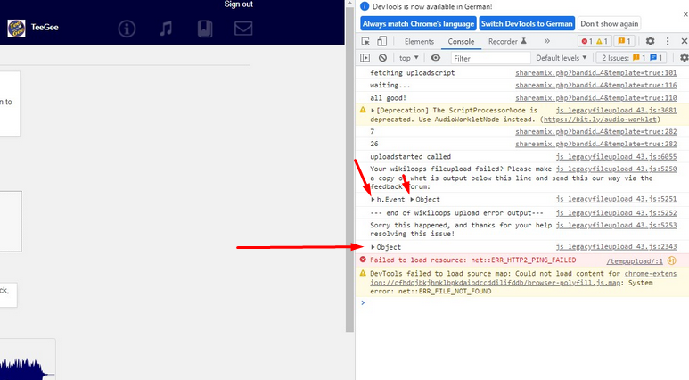Screen dimensions: 689x380
Task: Switch to the Console tab
Action: point(461,41)
